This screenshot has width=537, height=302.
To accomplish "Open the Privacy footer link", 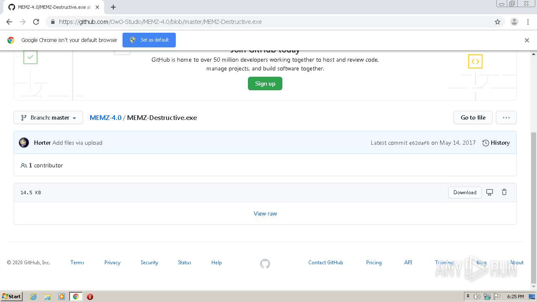I will point(112,263).
